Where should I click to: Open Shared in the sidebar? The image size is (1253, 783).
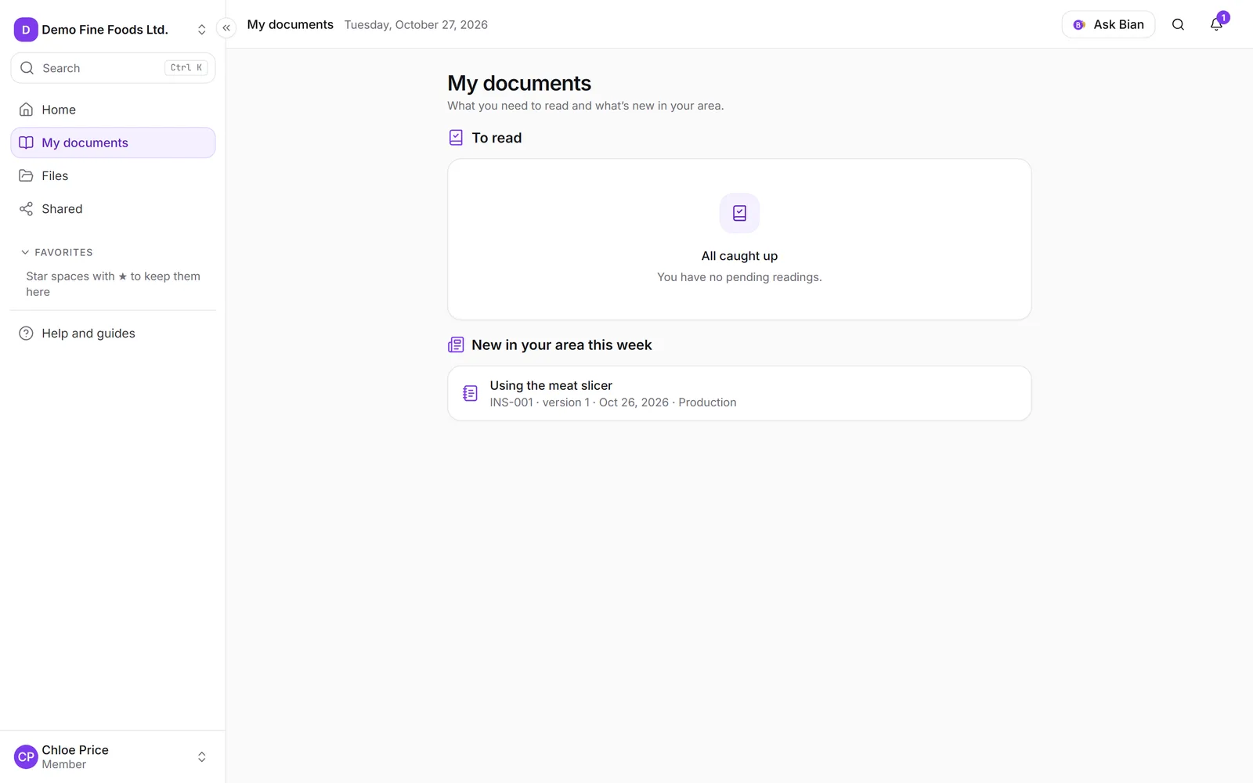tap(113, 209)
